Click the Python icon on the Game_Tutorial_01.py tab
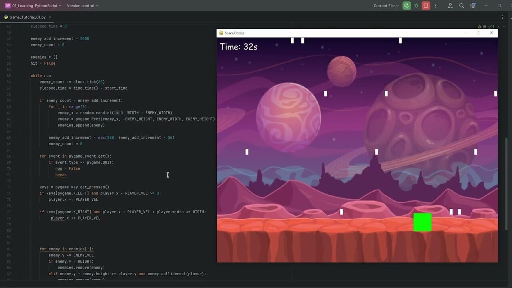The width and height of the screenshot is (512, 288). (x=6, y=18)
